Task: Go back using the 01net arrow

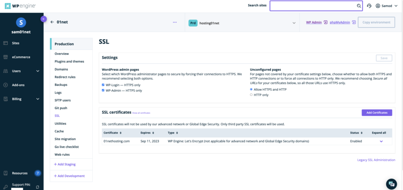Action: pos(52,22)
